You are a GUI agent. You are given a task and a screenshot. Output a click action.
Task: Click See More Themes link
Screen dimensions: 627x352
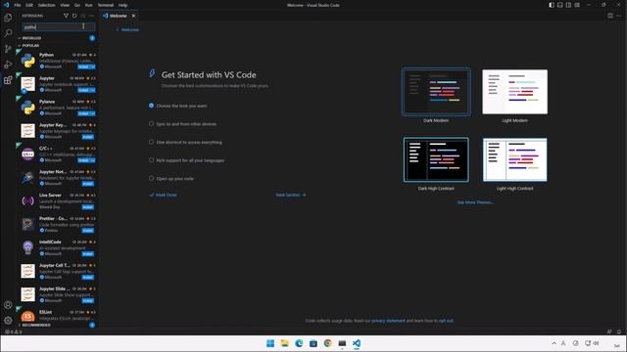tap(475, 202)
